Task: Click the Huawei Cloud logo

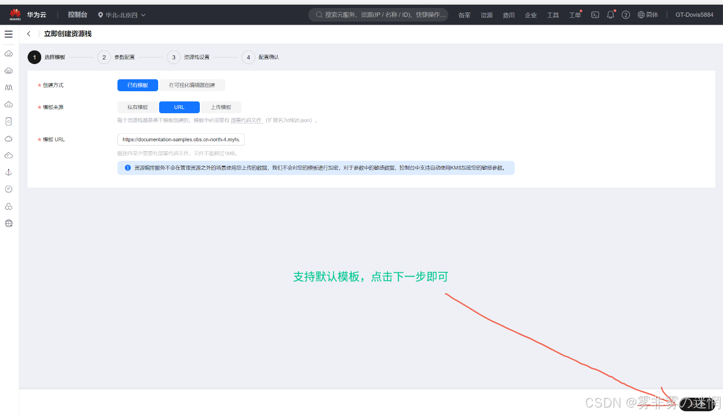Action: (x=15, y=15)
